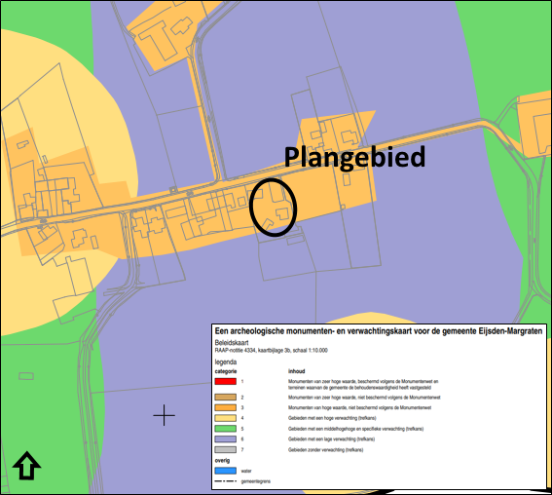
Task: Click 'Gebieden met een middelhoge en specifieke verwachting' text
Action: point(355,429)
